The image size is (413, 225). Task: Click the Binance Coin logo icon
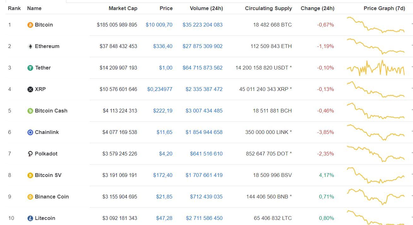[x=30, y=197]
